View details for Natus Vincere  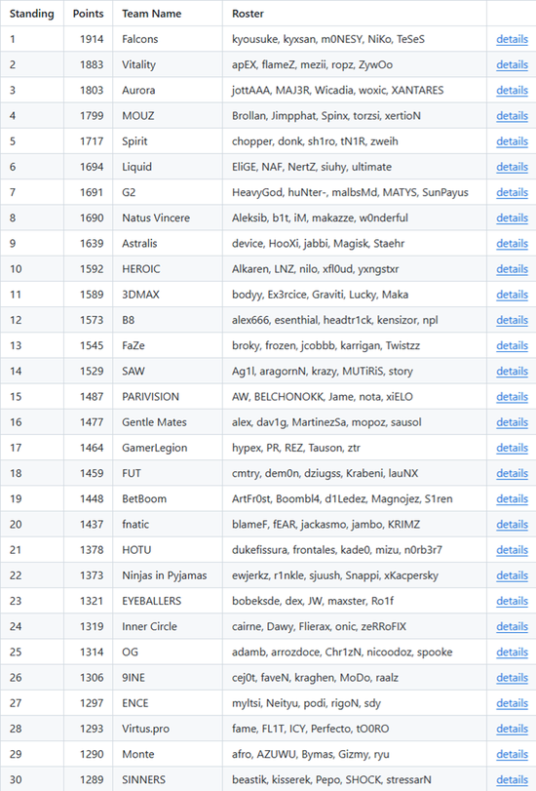point(512,218)
